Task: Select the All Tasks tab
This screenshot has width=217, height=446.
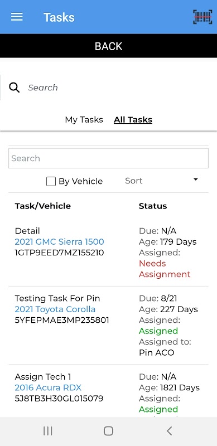Action: coord(133,120)
